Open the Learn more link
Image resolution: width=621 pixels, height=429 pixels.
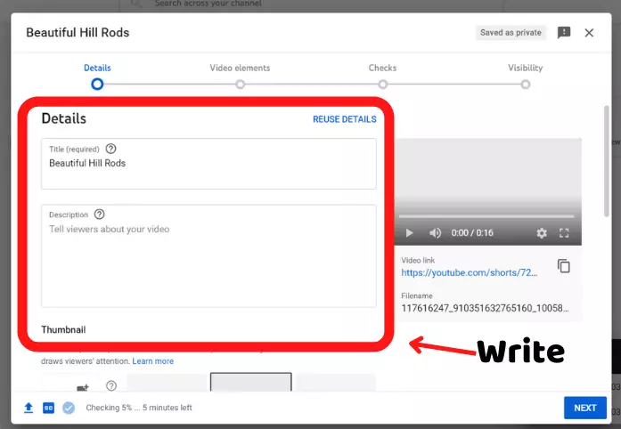[153, 361]
